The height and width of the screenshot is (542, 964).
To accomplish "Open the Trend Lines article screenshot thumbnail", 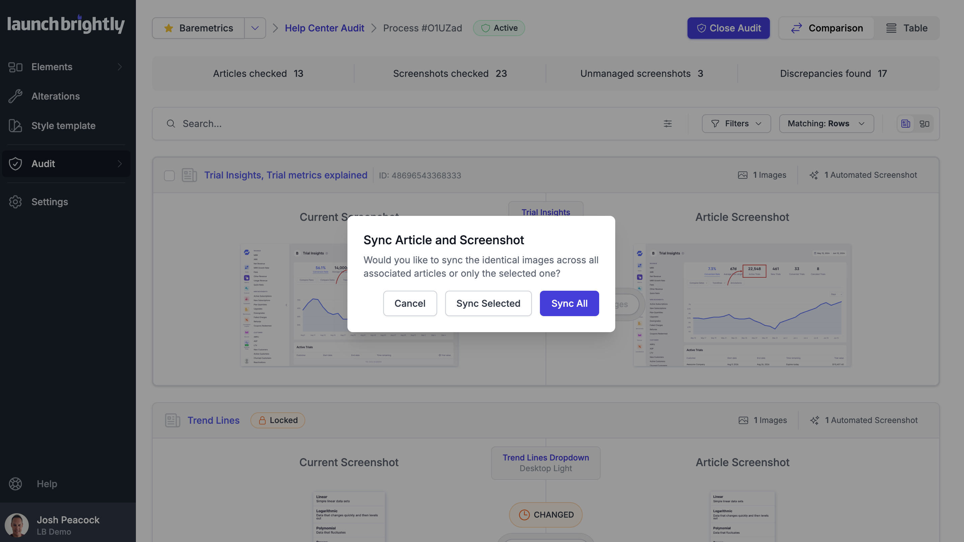I will click(x=742, y=517).
